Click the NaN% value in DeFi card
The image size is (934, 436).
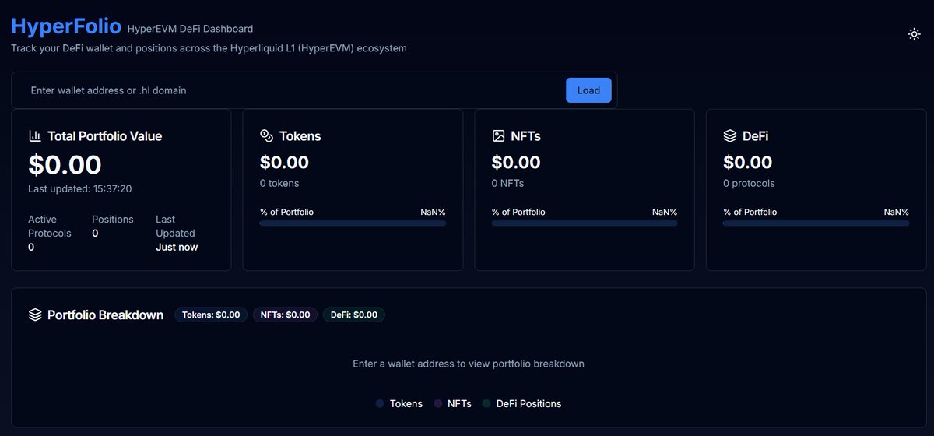(x=896, y=212)
